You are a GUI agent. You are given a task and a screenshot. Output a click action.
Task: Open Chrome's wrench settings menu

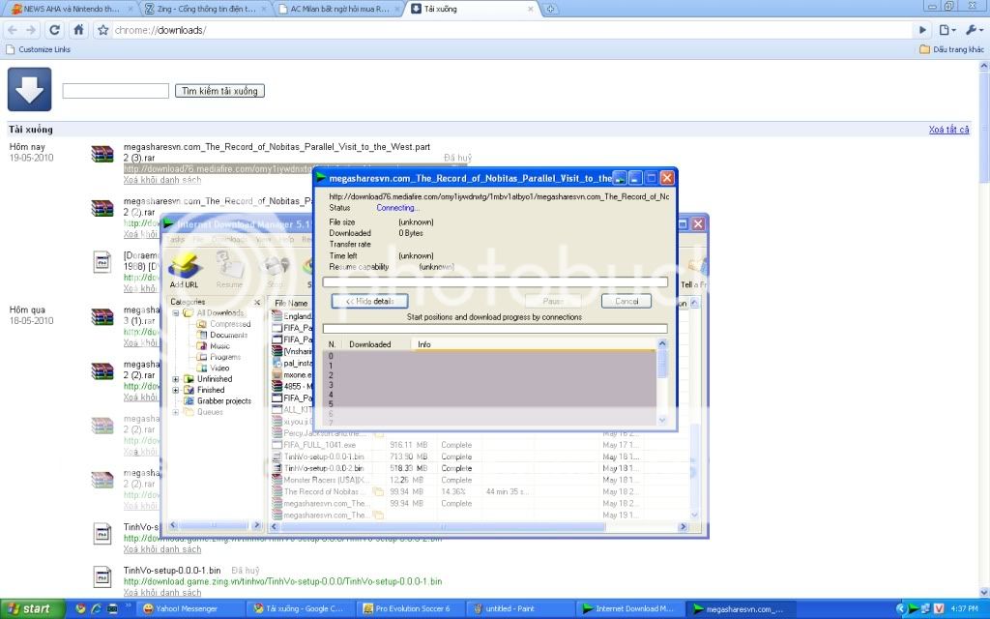pyautogui.click(x=974, y=30)
